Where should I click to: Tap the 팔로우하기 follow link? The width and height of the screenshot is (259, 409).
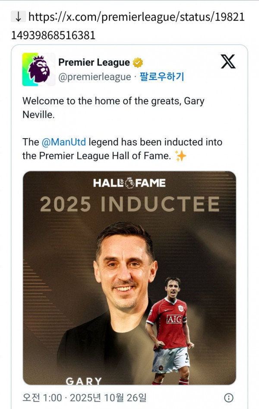[162, 77]
